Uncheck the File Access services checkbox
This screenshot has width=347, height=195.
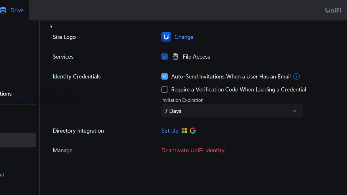coord(165,57)
